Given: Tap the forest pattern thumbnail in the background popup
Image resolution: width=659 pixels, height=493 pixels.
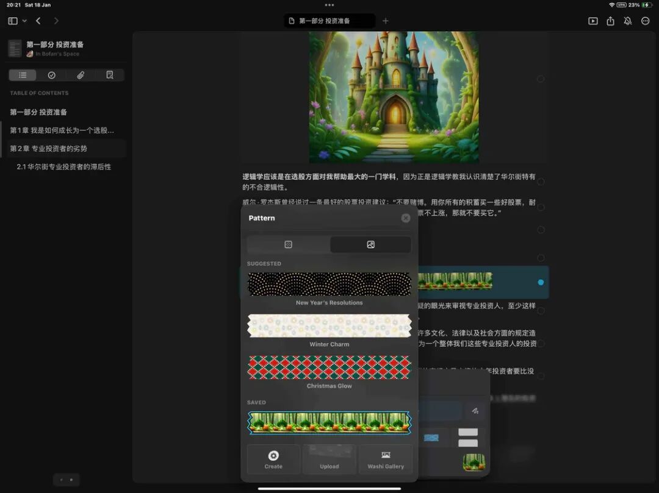Looking at the screenshot, I should click(x=474, y=462).
